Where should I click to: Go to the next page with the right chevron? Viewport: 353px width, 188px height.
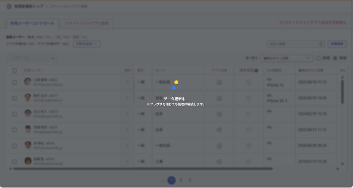[x=190, y=180]
